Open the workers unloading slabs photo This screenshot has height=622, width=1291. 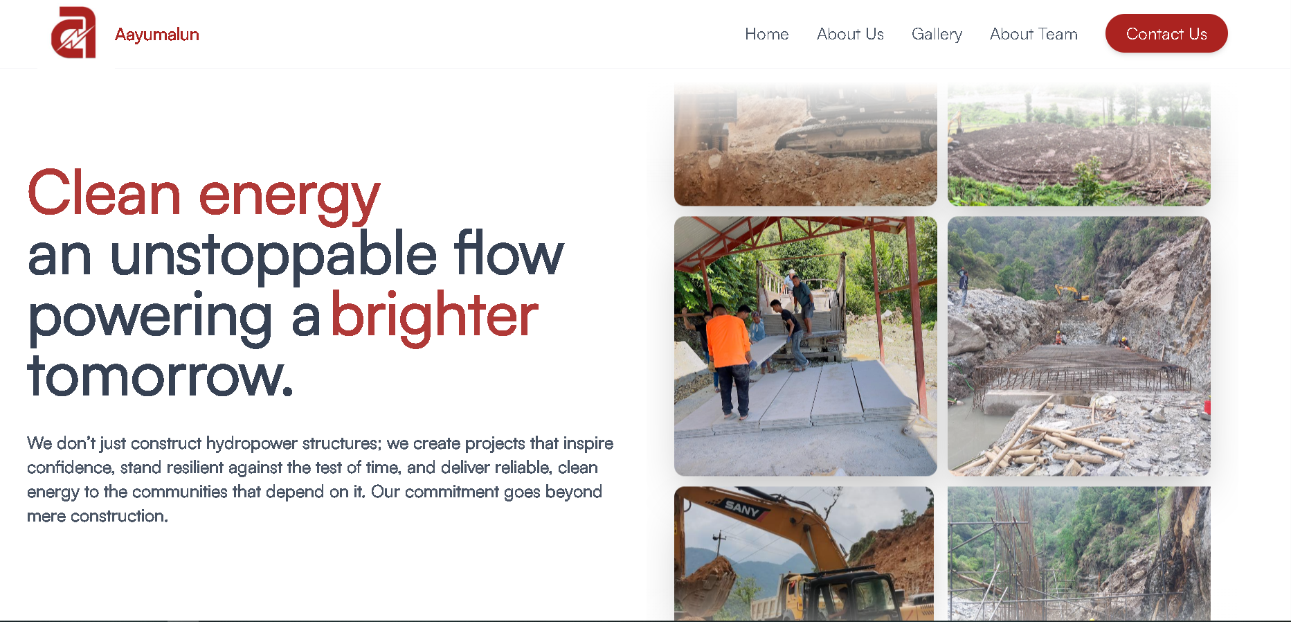click(806, 346)
